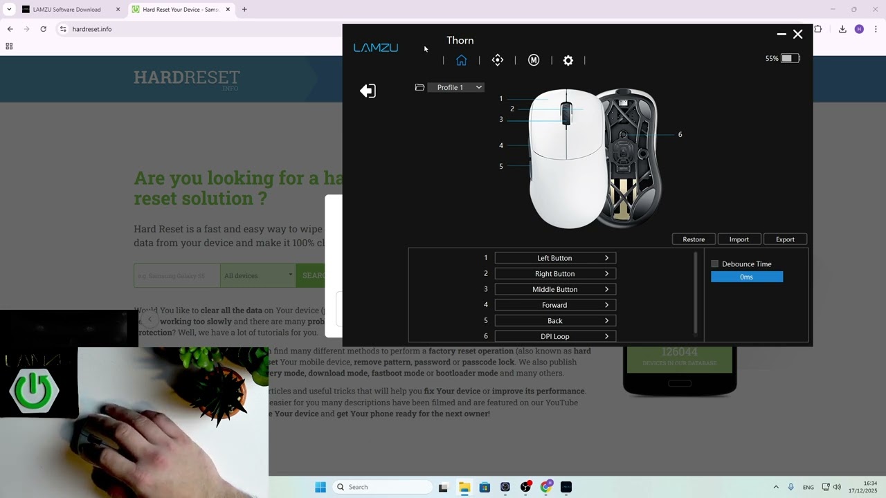Image resolution: width=886 pixels, height=498 pixels.
Task: Click the folder icon beside Profile 1
Action: coord(419,87)
